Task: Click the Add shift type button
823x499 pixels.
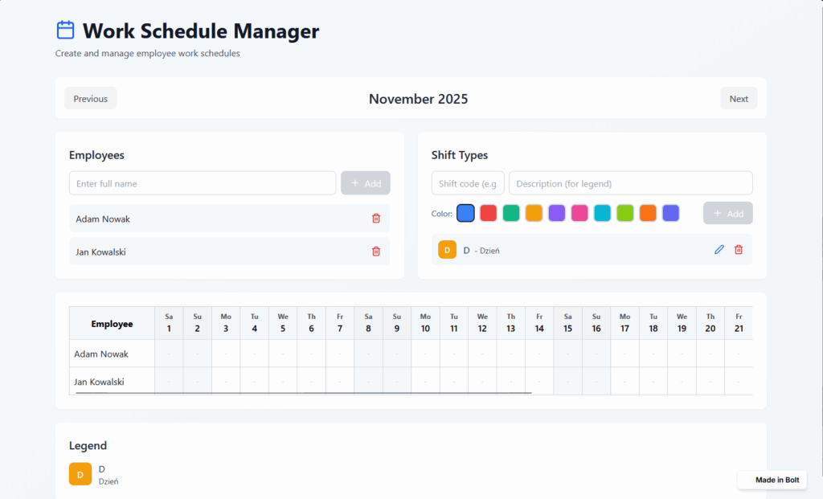Action: 727,214
